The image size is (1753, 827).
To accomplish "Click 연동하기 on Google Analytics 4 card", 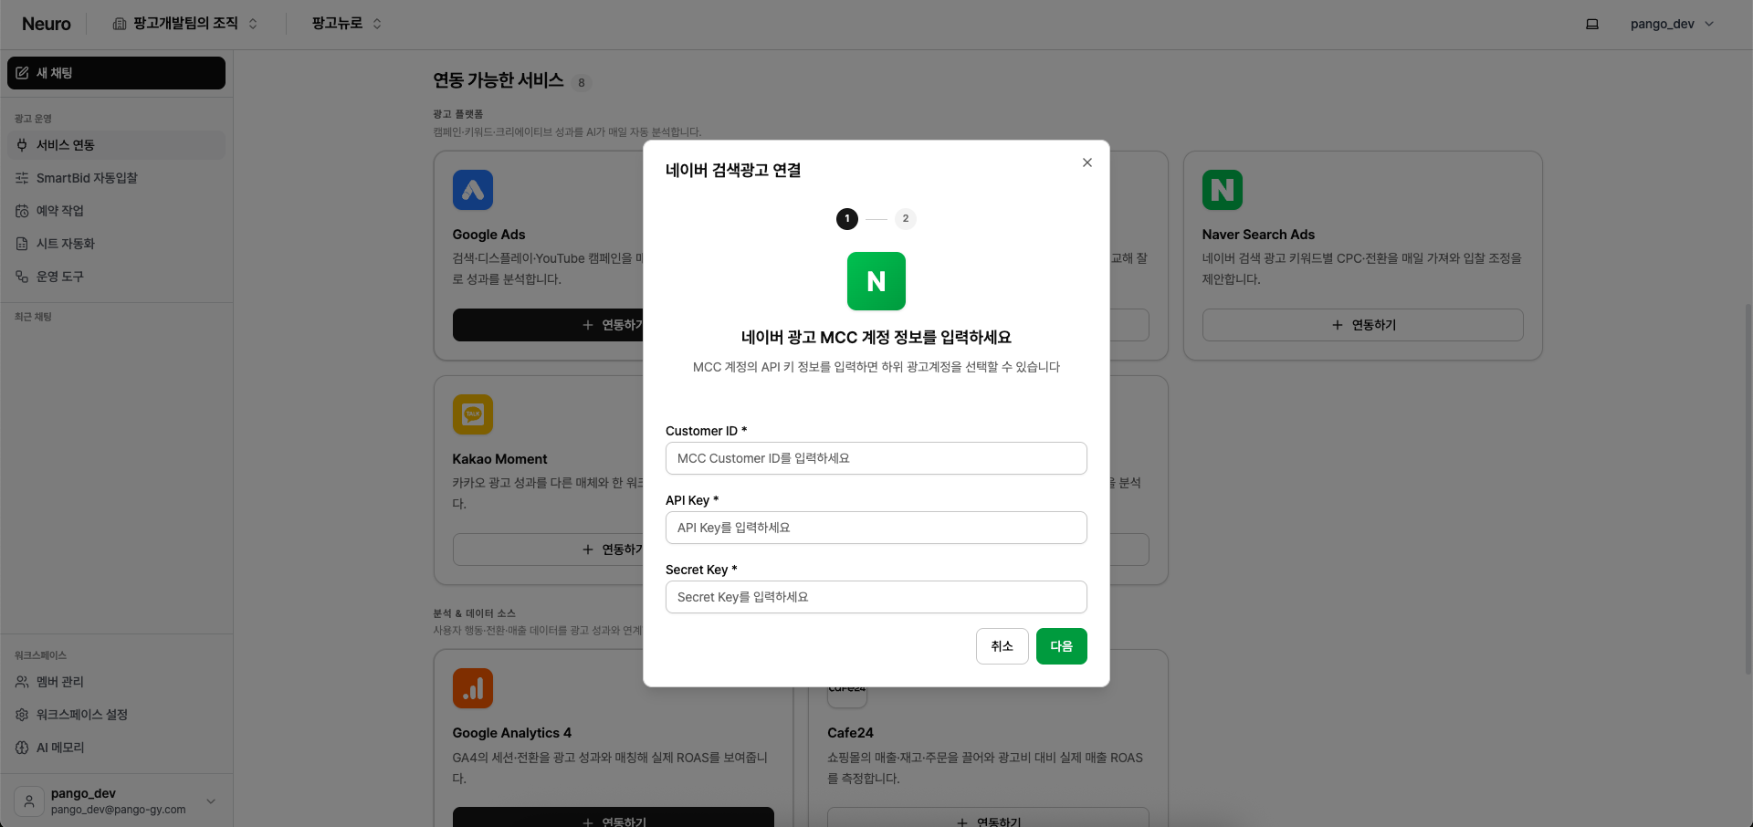I will (614, 818).
